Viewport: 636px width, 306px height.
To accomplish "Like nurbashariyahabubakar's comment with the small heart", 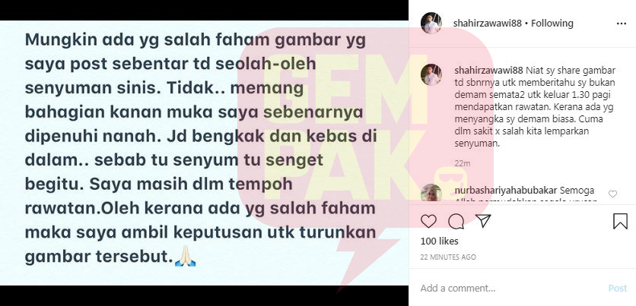I will click(612, 194).
